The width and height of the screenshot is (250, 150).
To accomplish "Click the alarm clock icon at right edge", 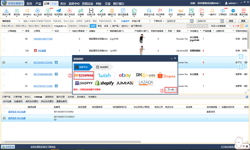I will [x=241, y=56].
